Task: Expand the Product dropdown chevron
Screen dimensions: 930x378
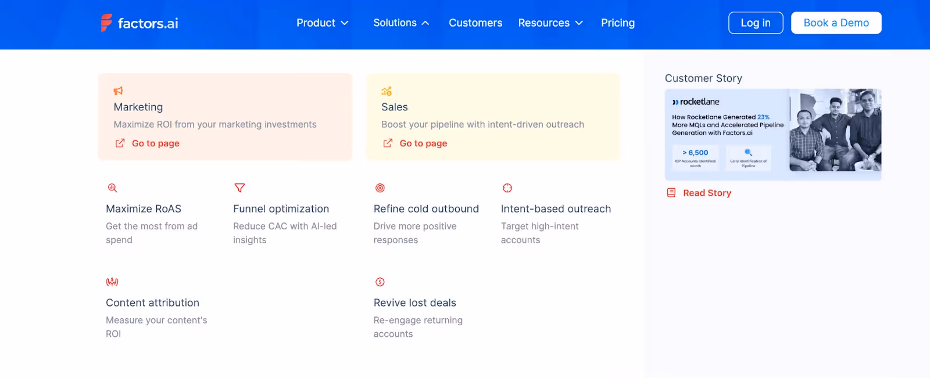Action: click(x=345, y=23)
